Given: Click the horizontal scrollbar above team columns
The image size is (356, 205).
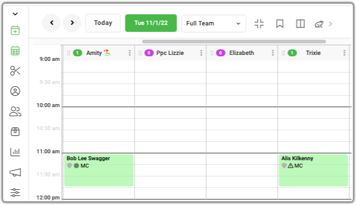Looking at the screenshot, I should coord(234,42).
